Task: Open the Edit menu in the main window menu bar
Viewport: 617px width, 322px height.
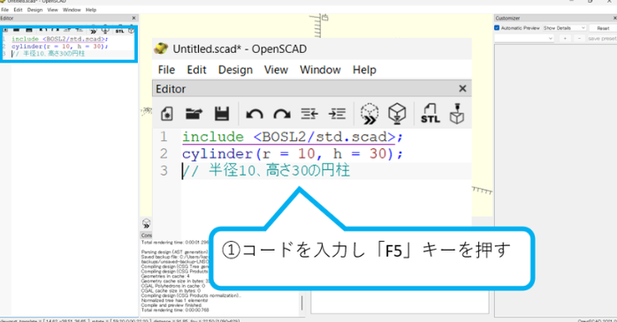Action: (x=18, y=10)
